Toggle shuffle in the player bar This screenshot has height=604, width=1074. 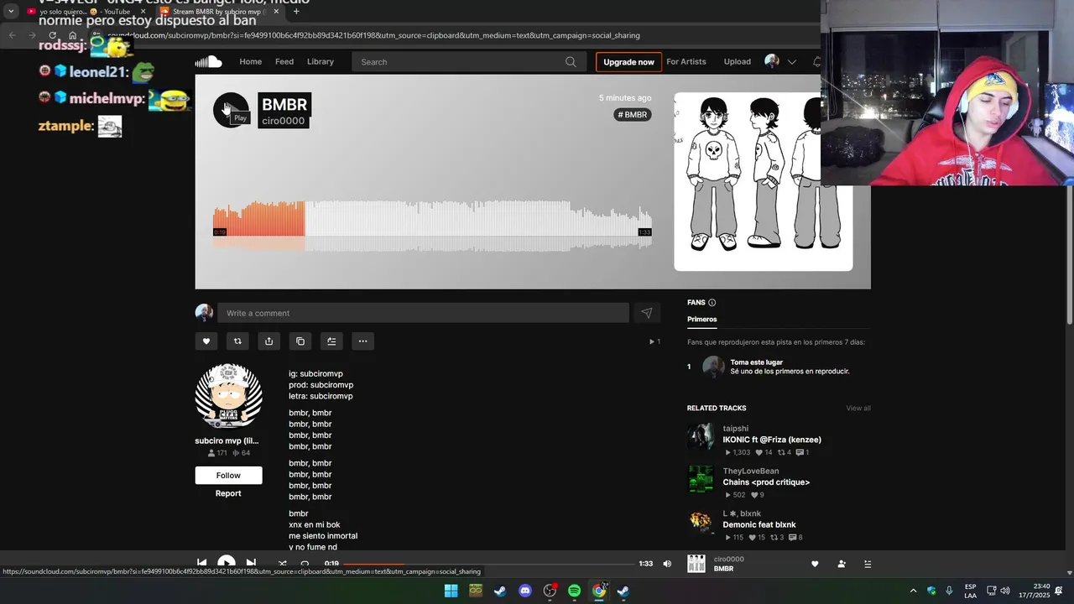click(282, 564)
